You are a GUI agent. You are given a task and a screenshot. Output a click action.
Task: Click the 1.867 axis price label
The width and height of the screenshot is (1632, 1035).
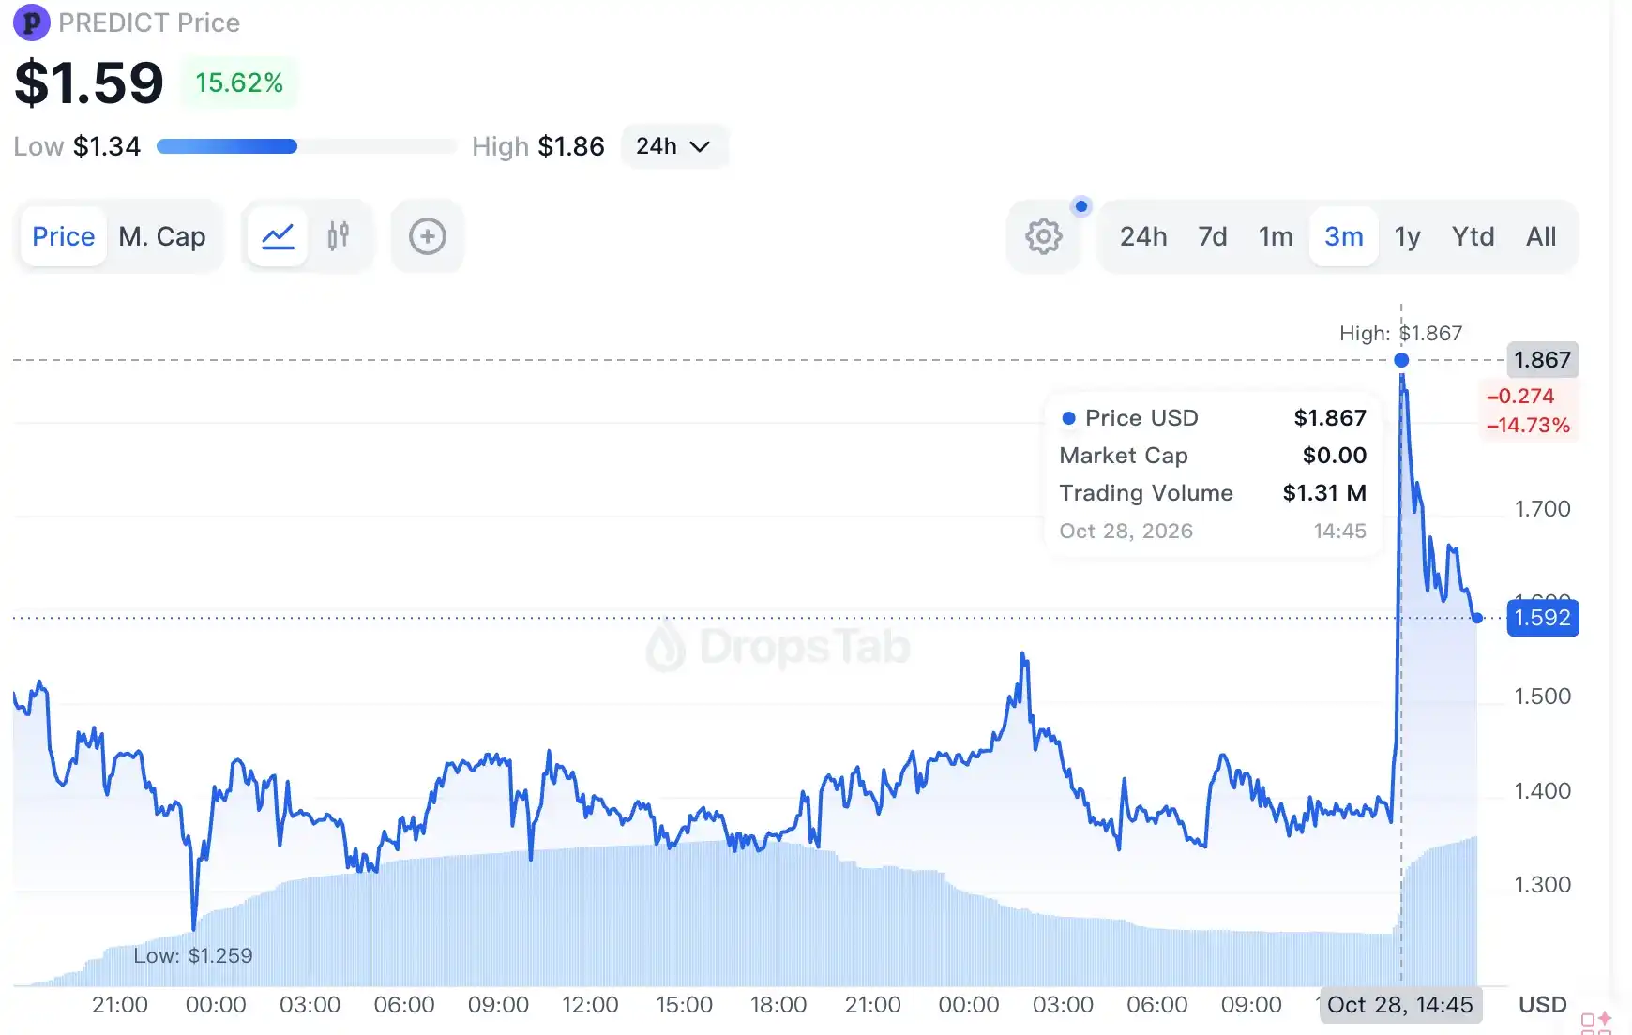[1542, 360]
